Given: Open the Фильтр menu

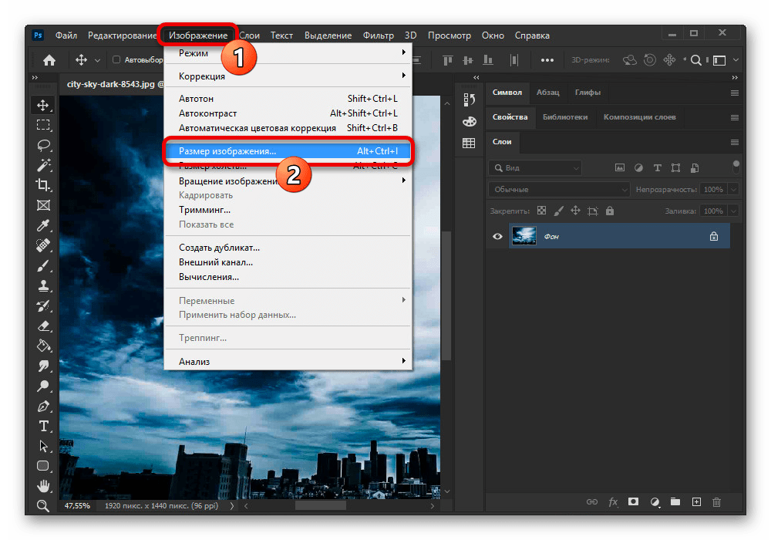Looking at the screenshot, I should (x=378, y=35).
